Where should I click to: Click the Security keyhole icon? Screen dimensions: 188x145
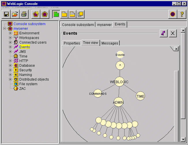click(x=16, y=70)
